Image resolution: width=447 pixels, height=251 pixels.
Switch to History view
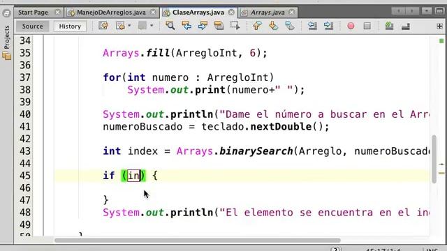[70, 26]
